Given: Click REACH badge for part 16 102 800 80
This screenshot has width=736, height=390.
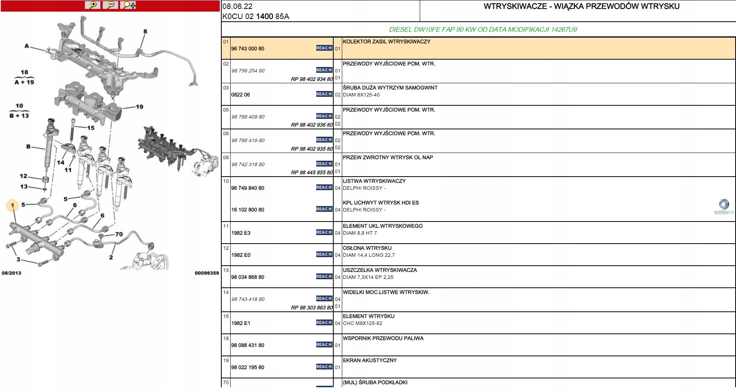Looking at the screenshot, I should pyautogui.click(x=324, y=209).
